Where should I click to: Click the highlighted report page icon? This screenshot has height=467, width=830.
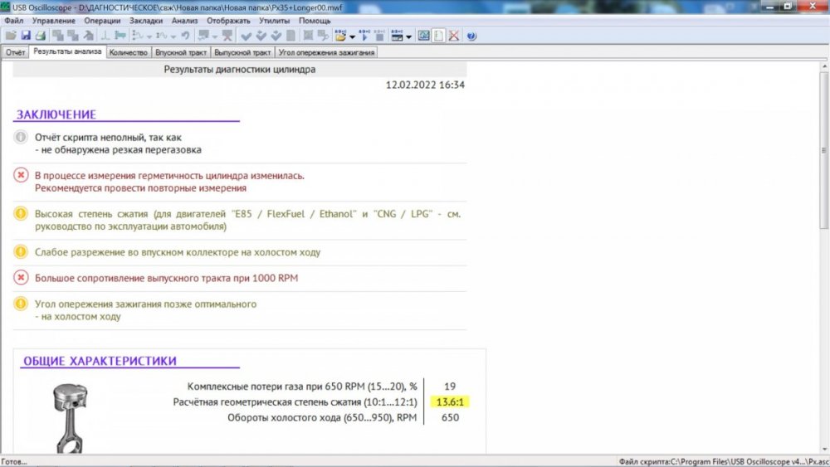tap(438, 36)
